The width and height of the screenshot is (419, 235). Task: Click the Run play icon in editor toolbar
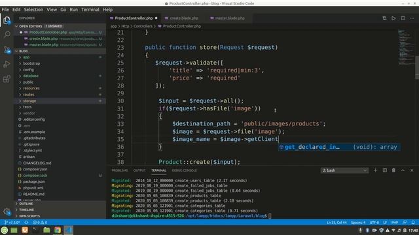tap(393, 18)
